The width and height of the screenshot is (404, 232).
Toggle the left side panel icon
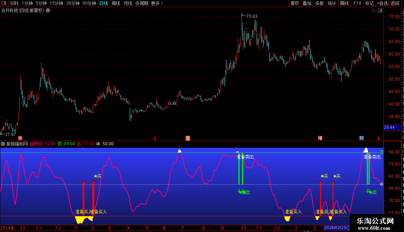point(4,3)
